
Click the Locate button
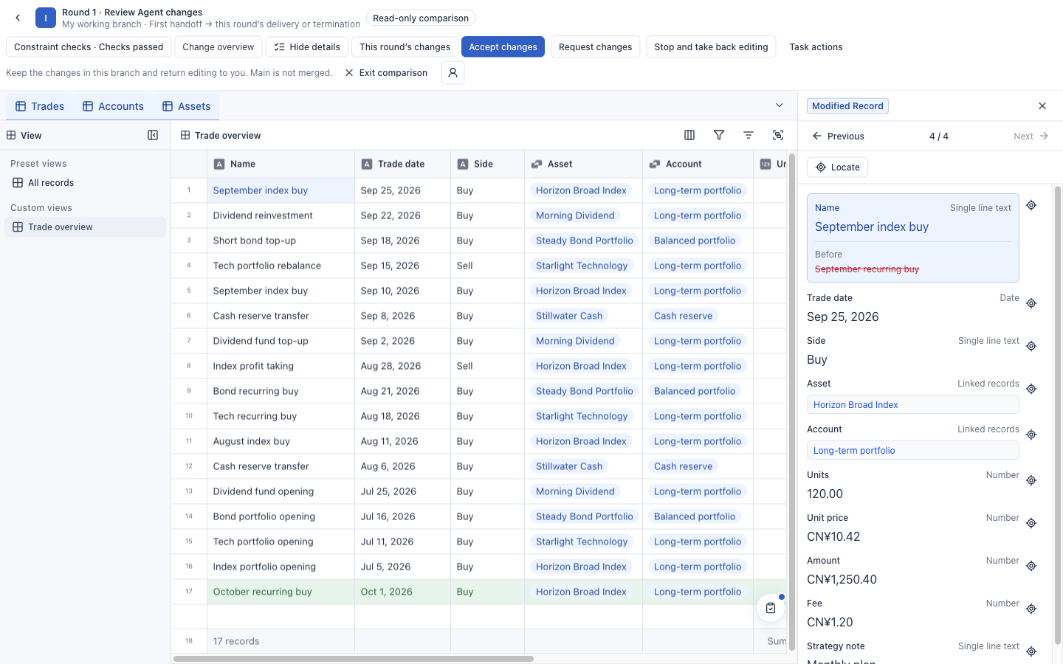(x=837, y=167)
